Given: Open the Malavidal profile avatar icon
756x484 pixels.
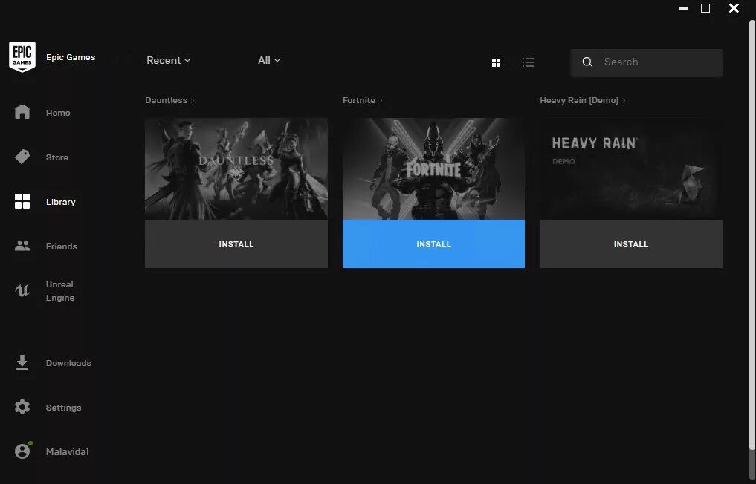Looking at the screenshot, I should click(22, 451).
